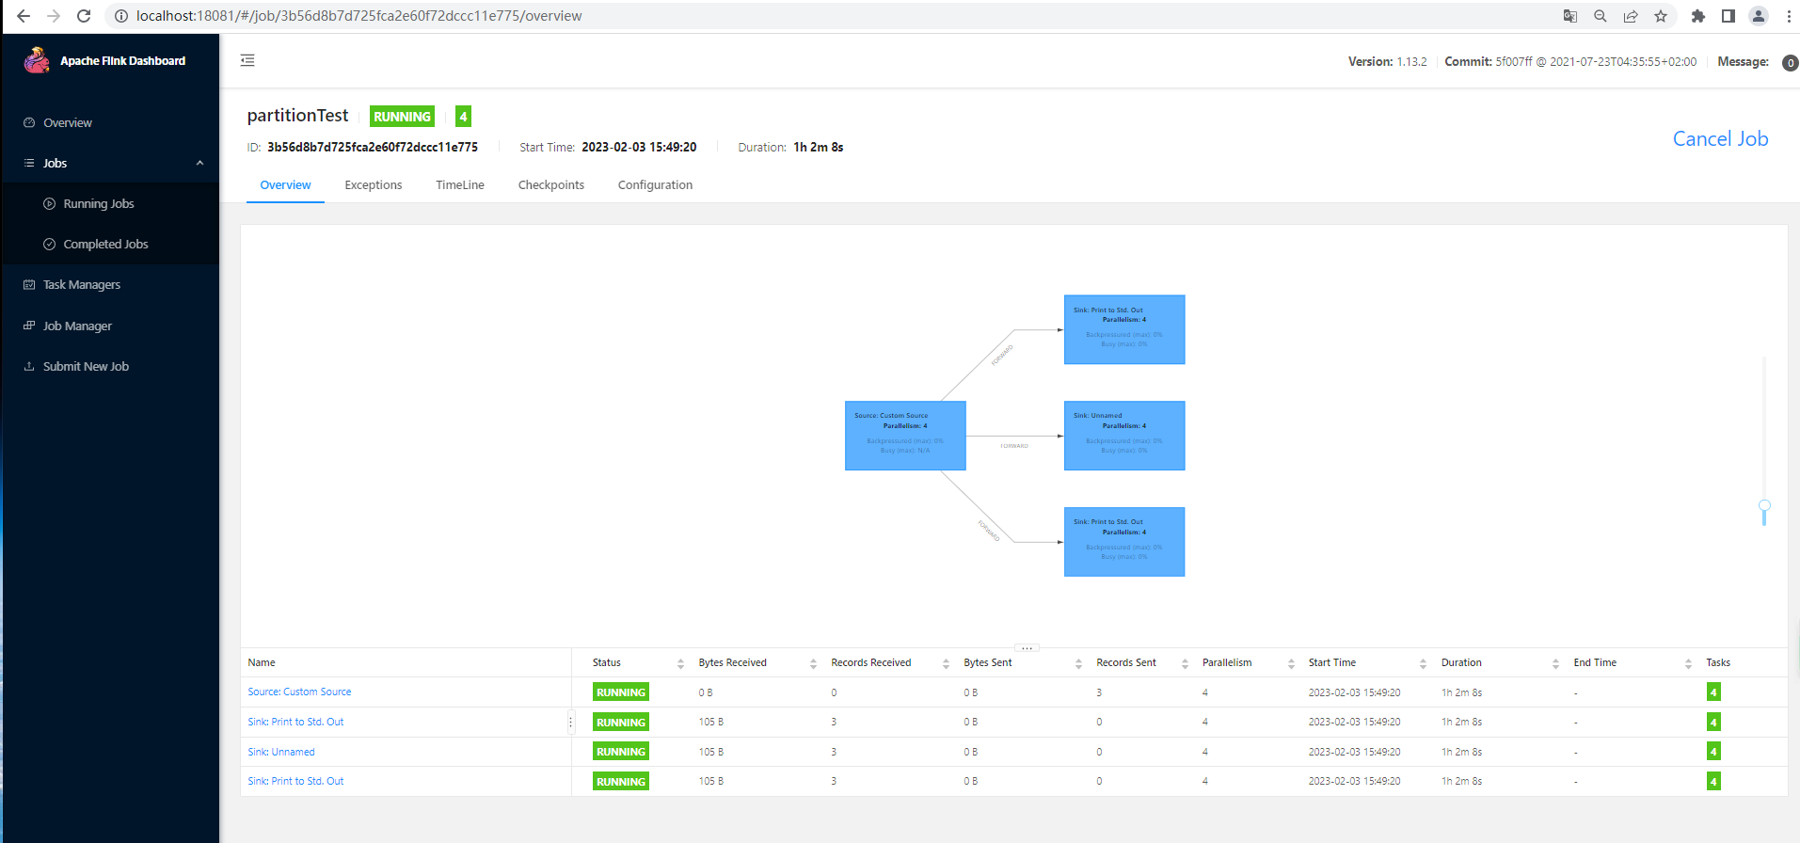Click the share page icon
The image size is (1800, 843).
pyautogui.click(x=1631, y=16)
